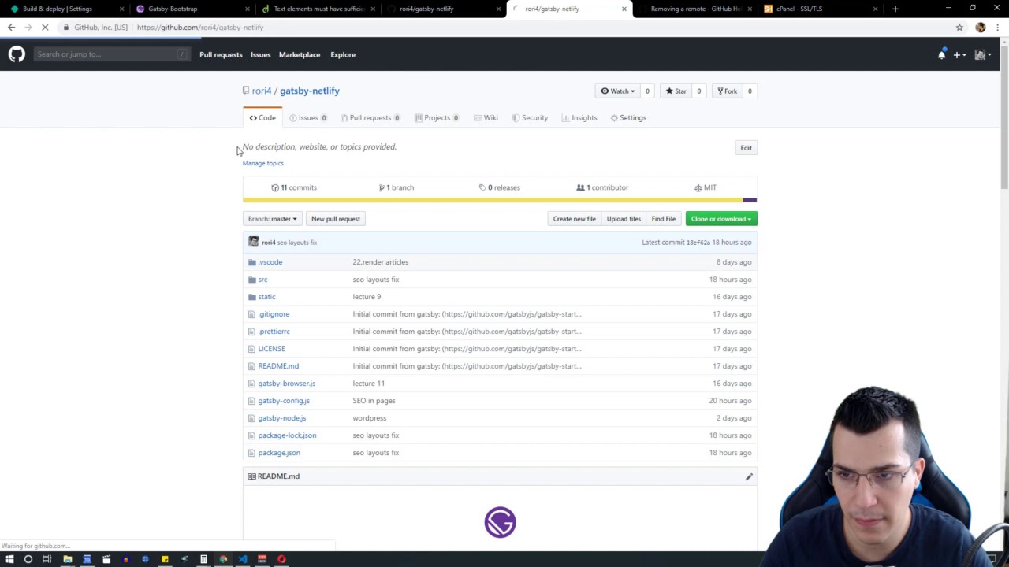Click the rori4 commit author avatar

[x=253, y=243]
